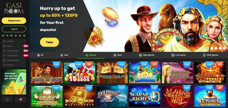Click the VK social login icon
The height and width of the screenshot is (108, 228).
(x=3, y=36)
